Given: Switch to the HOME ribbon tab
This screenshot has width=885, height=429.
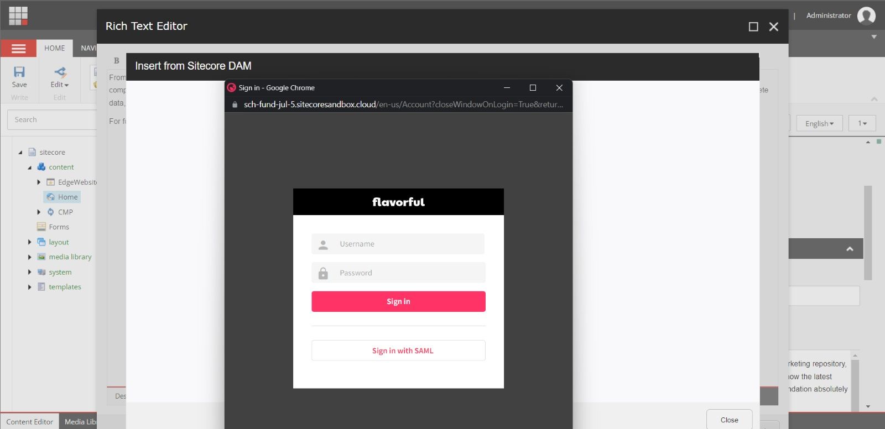Looking at the screenshot, I should pyautogui.click(x=55, y=48).
